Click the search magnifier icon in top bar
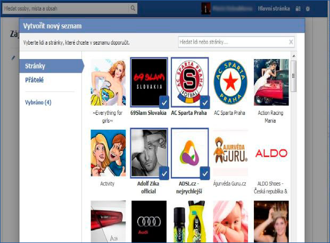This screenshot has height=243, width=330. click(133, 8)
